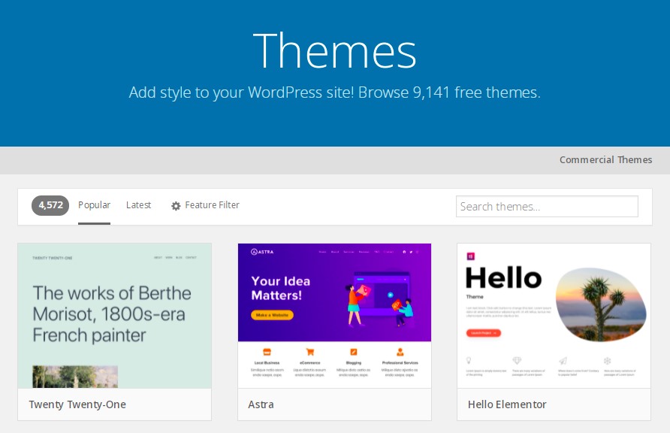The height and width of the screenshot is (433, 670).
Task: Click the Astra logo in the theme preview
Action: coord(262,252)
